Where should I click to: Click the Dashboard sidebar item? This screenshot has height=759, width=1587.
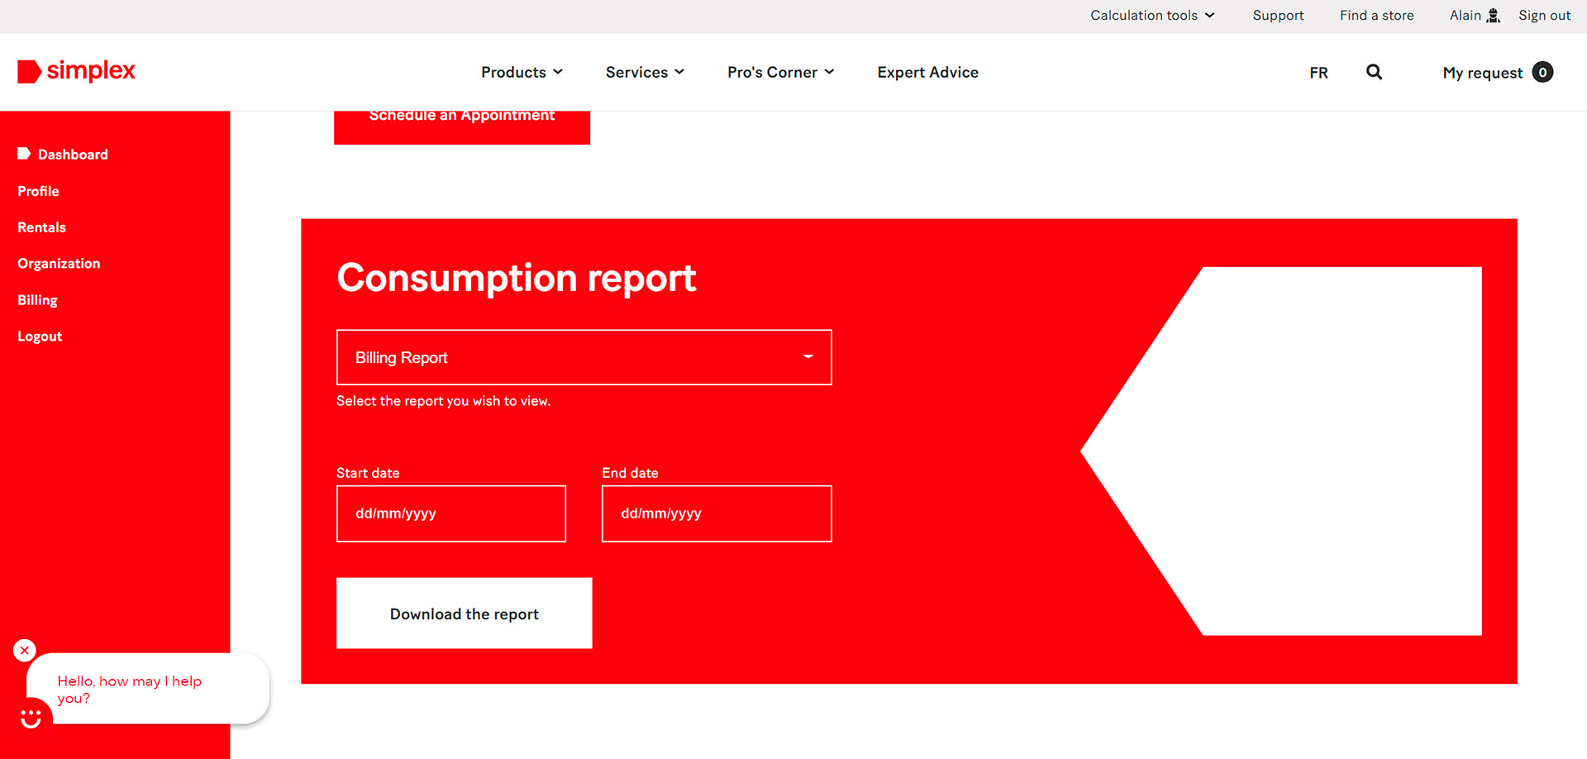click(x=73, y=155)
